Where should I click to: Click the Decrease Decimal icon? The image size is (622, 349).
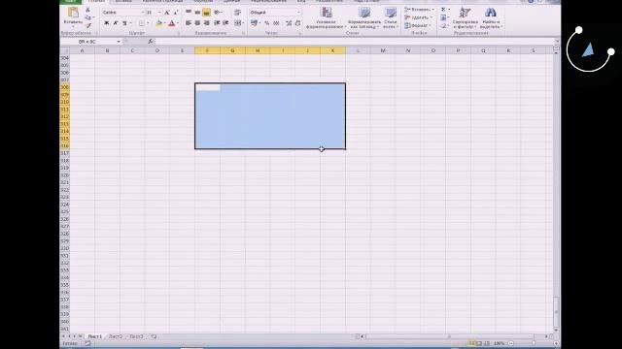(298, 23)
